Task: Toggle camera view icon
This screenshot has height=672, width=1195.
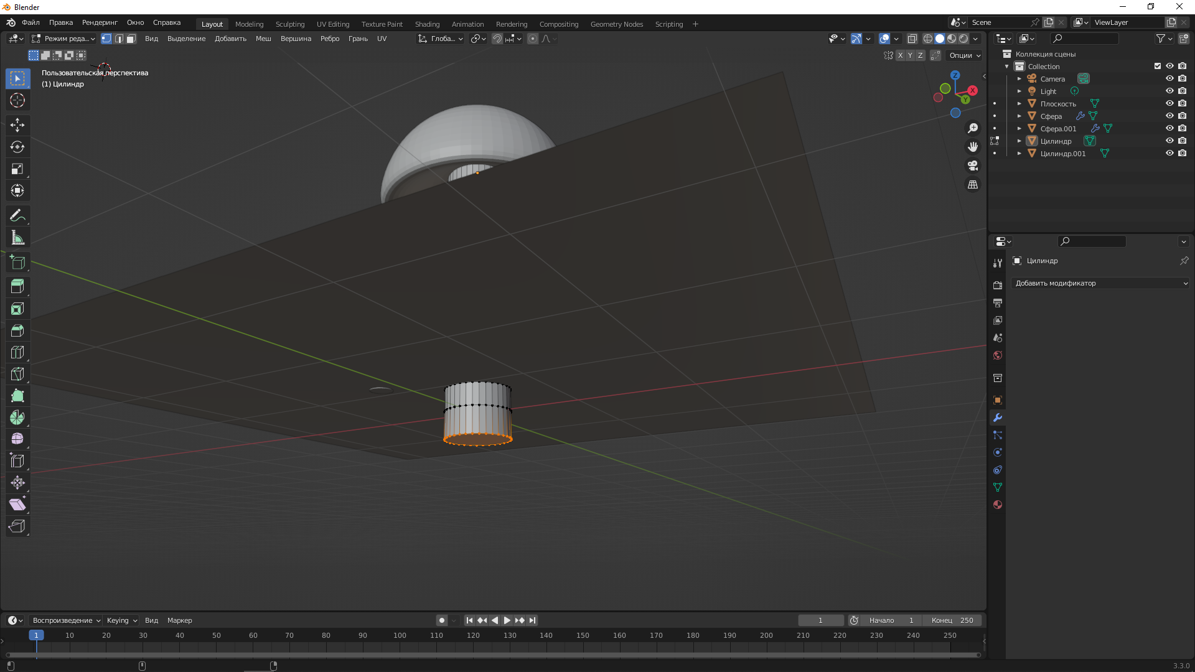Action: click(x=973, y=166)
